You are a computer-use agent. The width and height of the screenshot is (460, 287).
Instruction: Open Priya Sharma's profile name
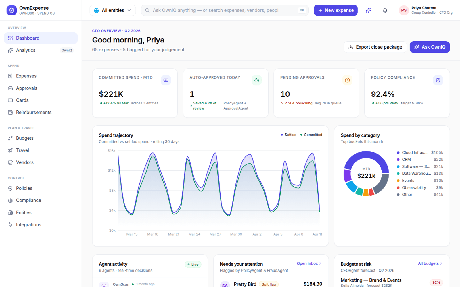tap(424, 8)
